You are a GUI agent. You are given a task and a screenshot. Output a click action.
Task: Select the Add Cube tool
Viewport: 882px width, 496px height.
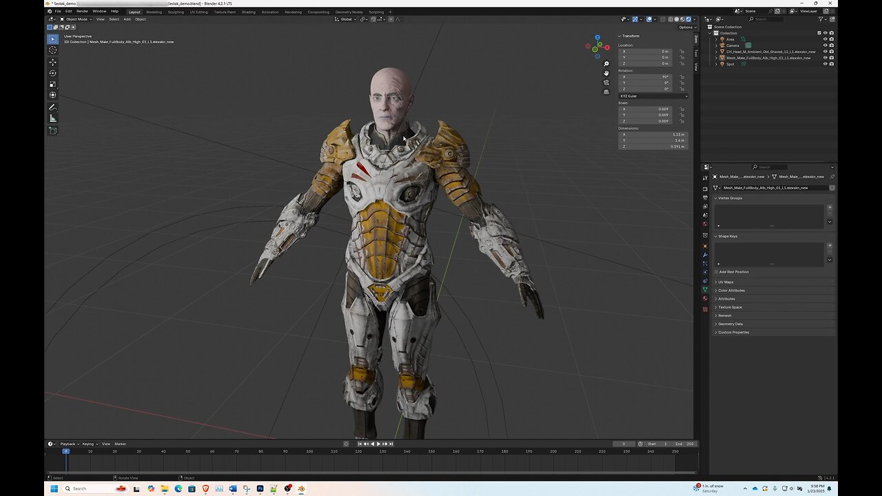pyautogui.click(x=52, y=130)
